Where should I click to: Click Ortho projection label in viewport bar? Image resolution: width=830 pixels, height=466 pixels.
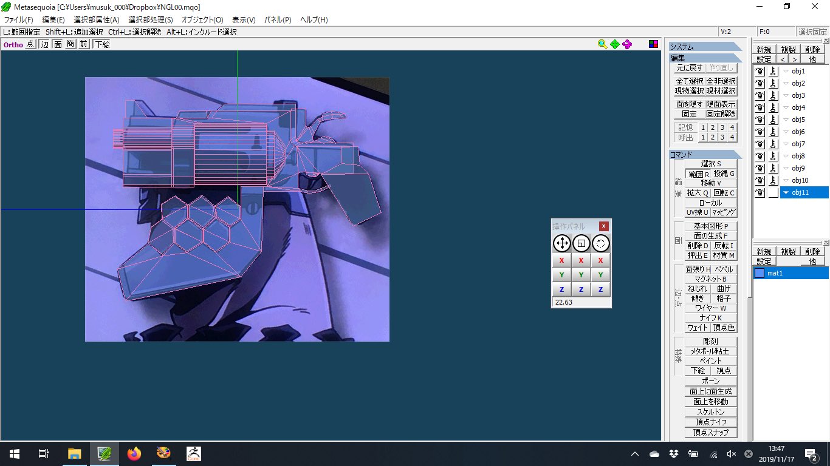pyautogui.click(x=13, y=44)
